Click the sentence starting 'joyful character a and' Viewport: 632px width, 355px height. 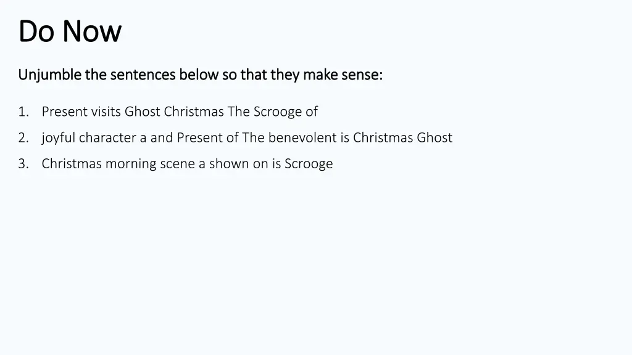(247, 138)
